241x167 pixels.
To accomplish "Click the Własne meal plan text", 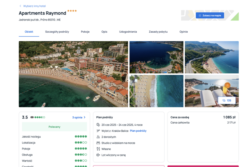I will (106, 149).
